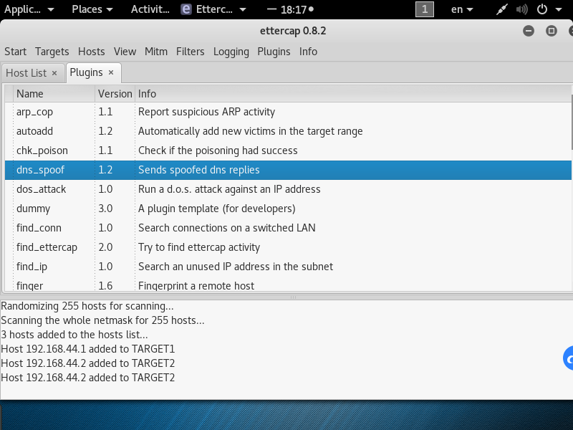Expand the Places dropdown

click(x=92, y=9)
